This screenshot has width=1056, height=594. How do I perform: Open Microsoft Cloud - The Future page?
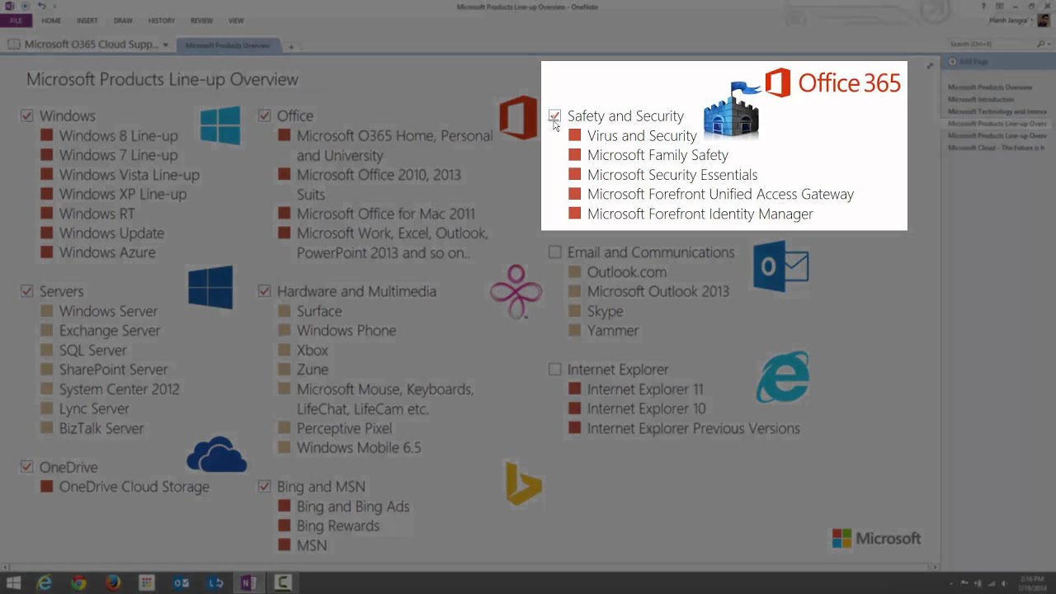pyautogui.click(x=996, y=148)
